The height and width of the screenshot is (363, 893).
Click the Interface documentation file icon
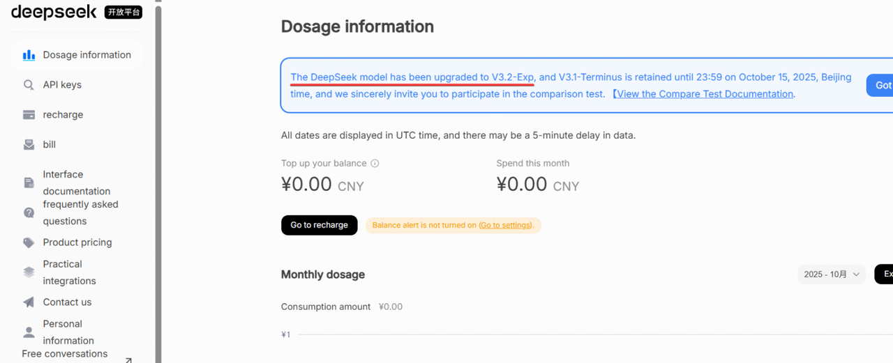(29, 183)
